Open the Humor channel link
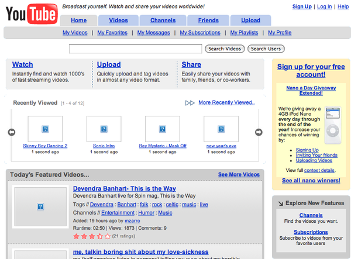The image size is (351, 259). pos(146,213)
